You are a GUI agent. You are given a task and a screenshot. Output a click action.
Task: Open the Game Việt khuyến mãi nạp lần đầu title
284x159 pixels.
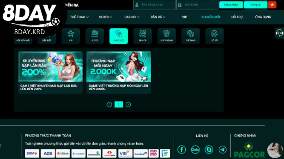(49, 87)
